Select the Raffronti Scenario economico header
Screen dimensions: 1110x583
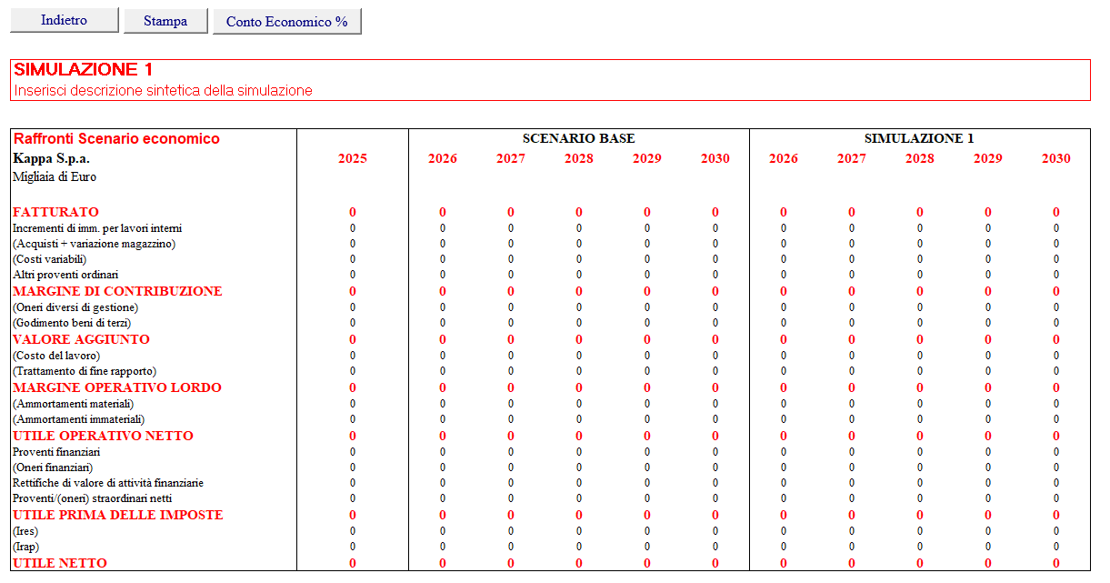pyautogui.click(x=116, y=139)
